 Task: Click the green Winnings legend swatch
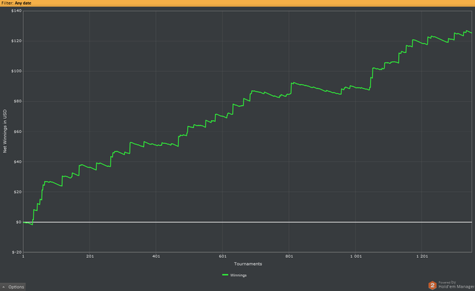[225, 275]
